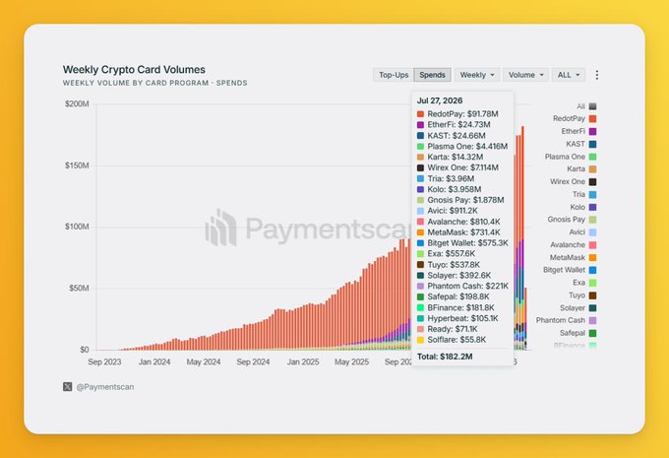Click the Weekly Crypto Card Volumes title

point(134,70)
